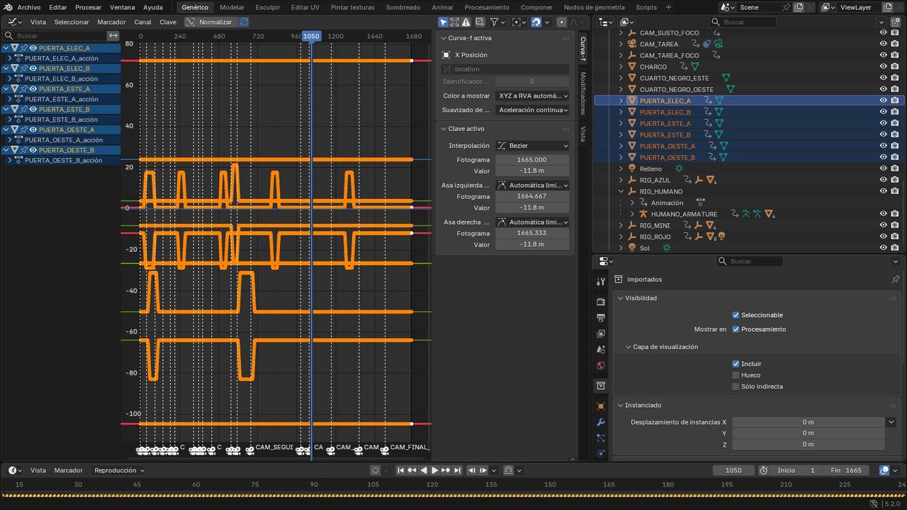Screen dimensions: 907x510
Task: Open the Tool properties tab
Action: (x=601, y=281)
